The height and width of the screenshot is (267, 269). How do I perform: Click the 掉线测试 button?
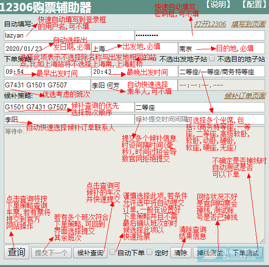[210, 252]
